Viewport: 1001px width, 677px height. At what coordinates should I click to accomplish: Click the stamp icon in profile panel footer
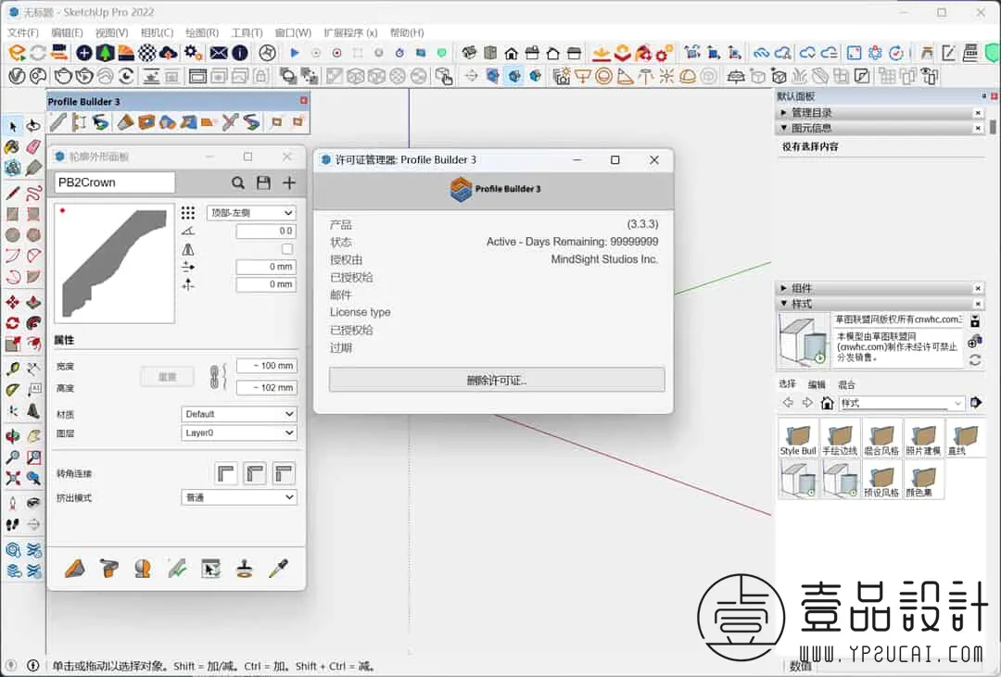point(245,567)
